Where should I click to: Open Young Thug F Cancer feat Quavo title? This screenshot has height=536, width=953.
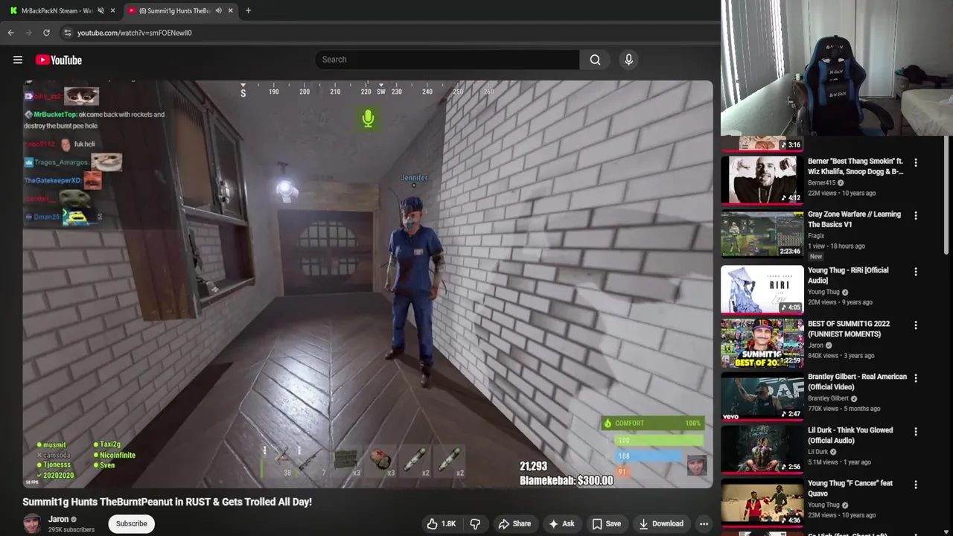850,488
